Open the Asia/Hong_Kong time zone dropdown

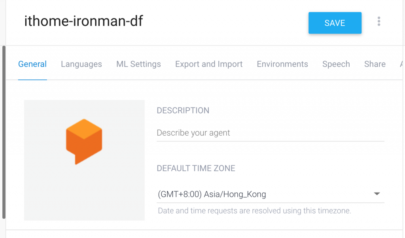(261, 194)
